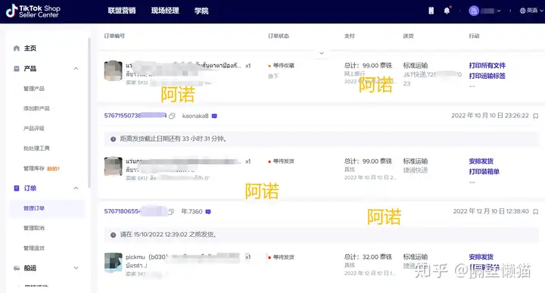The height and width of the screenshot is (293, 545).
Task: Open the mobile phone icon in header
Action: (x=431, y=11)
